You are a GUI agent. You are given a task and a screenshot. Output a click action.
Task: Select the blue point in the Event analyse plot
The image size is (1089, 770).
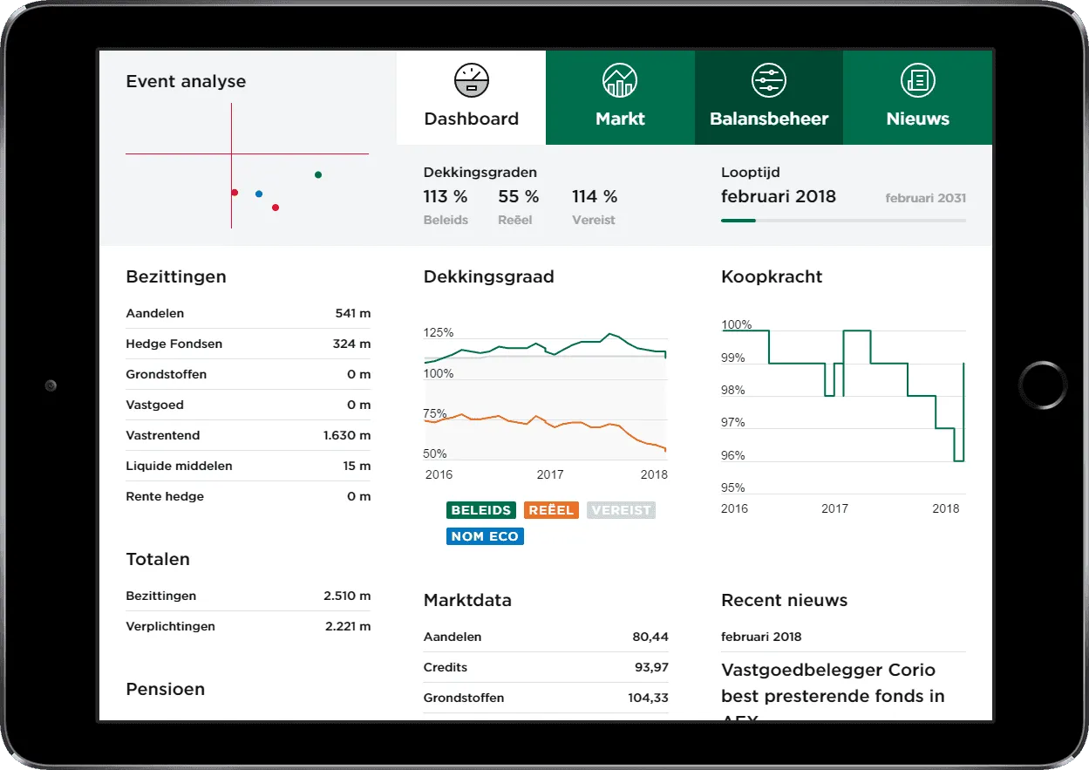point(259,194)
